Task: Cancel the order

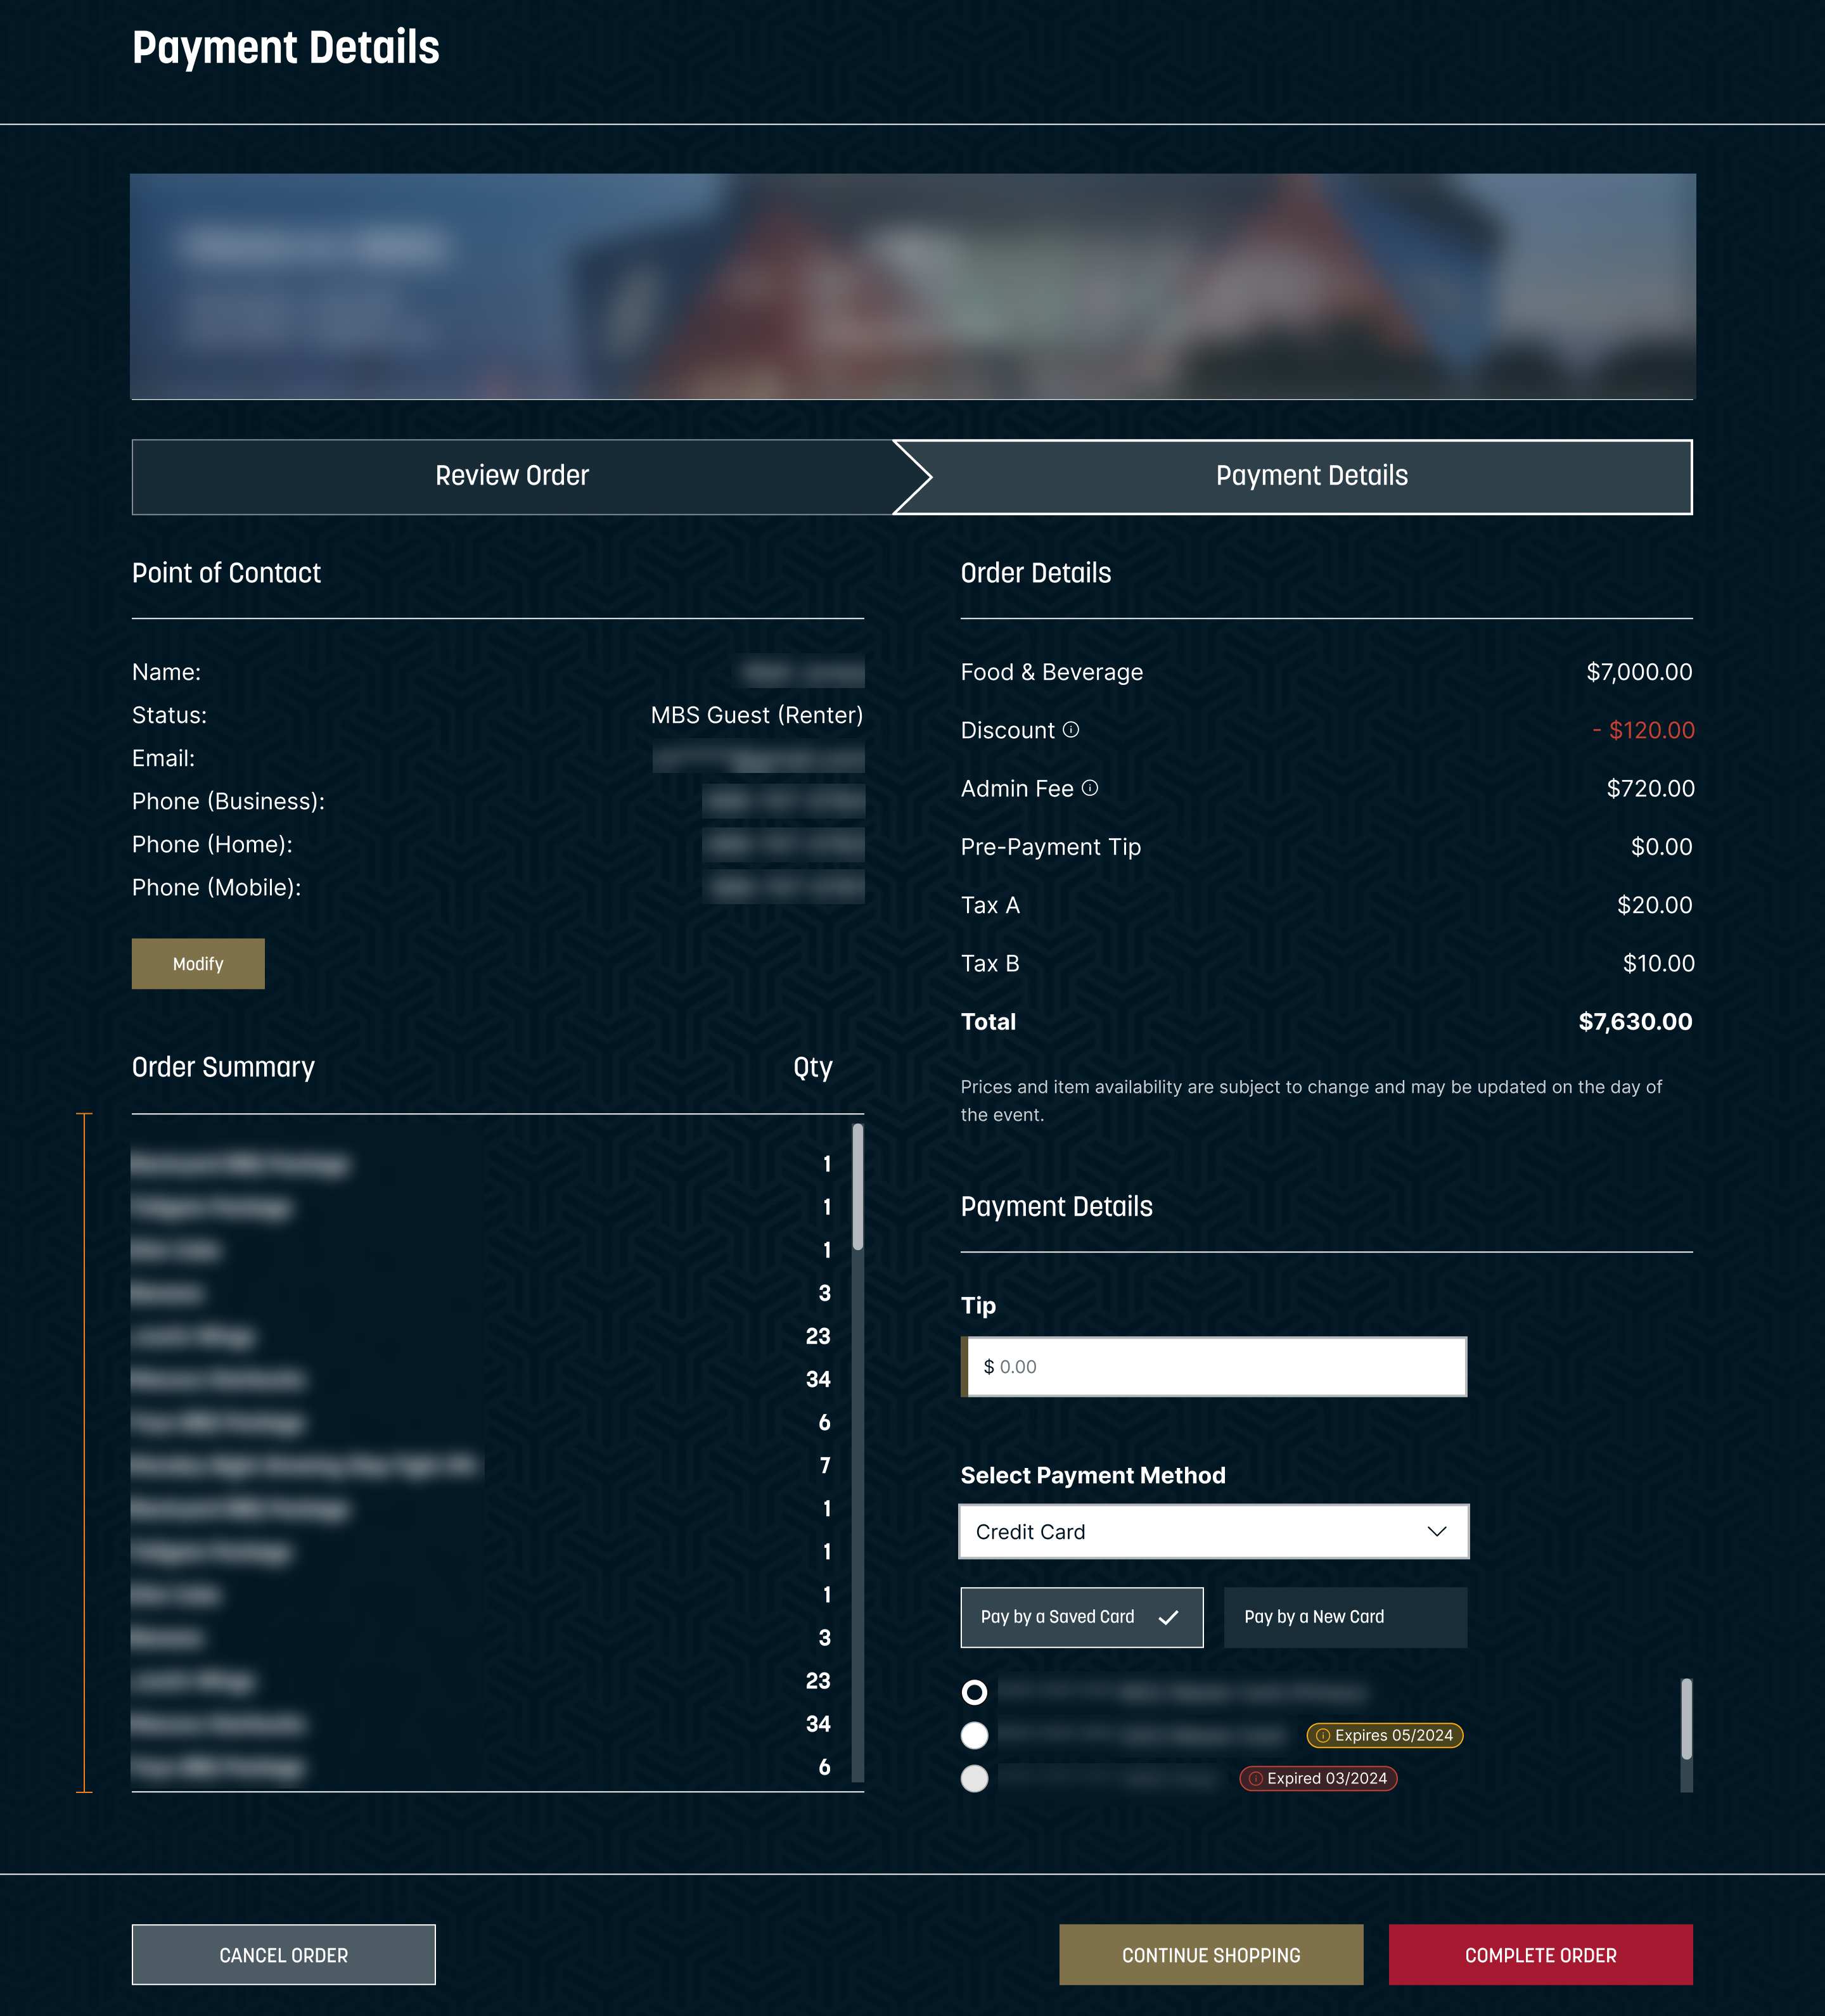Action: 283,1955
